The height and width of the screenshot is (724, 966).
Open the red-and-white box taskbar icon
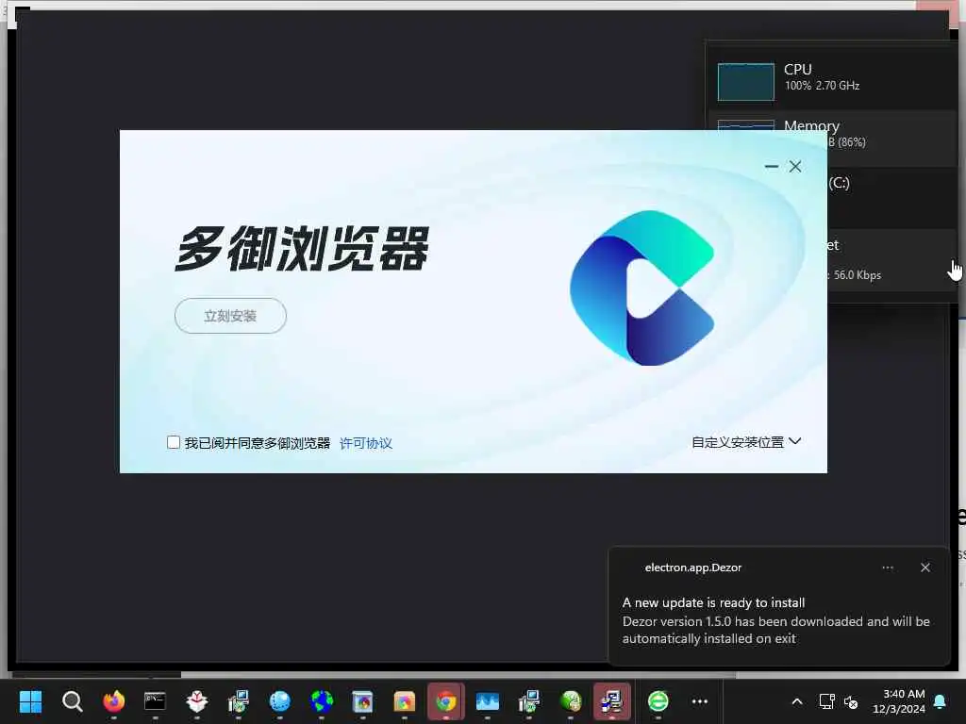click(x=196, y=701)
